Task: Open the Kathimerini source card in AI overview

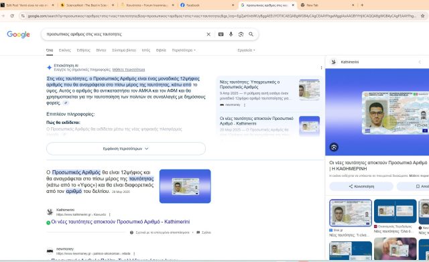Action: tap(269, 125)
